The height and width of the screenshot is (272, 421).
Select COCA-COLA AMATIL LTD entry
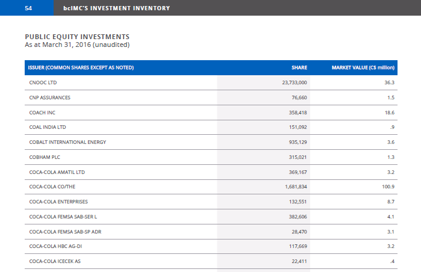(57, 172)
